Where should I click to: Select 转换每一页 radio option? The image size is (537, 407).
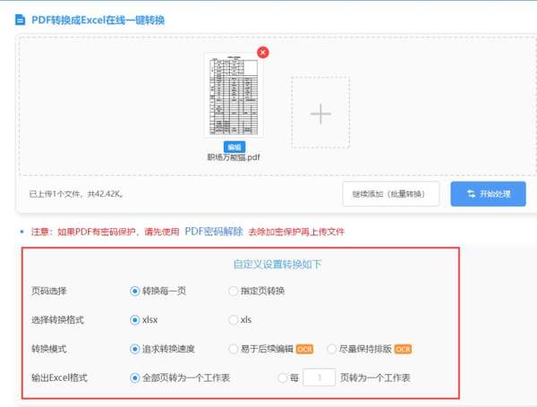coord(135,292)
